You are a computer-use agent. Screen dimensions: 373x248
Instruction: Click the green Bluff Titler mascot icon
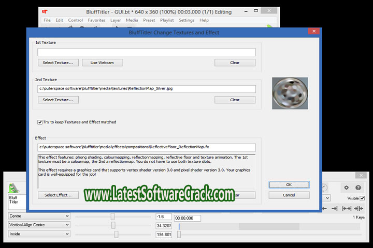click(13, 188)
